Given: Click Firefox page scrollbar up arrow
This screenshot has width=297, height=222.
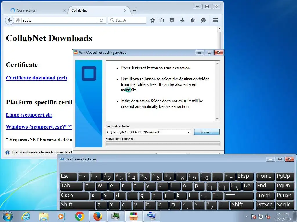Looking at the screenshot, I should tap(219, 29).
